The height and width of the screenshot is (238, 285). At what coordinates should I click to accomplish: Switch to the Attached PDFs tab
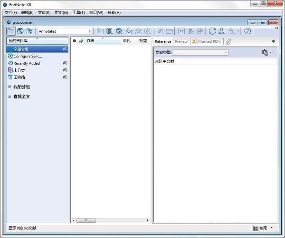[206, 41]
